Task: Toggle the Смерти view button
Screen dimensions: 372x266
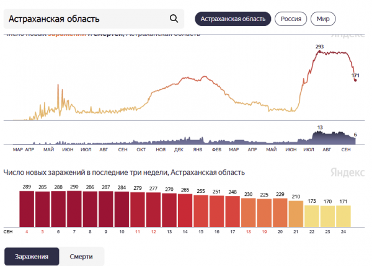Action: pyautogui.click(x=82, y=256)
